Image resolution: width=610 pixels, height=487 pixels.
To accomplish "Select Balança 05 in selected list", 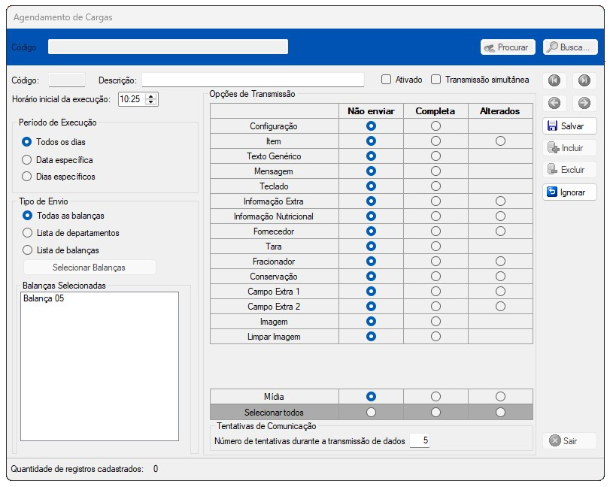I will tap(44, 298).
